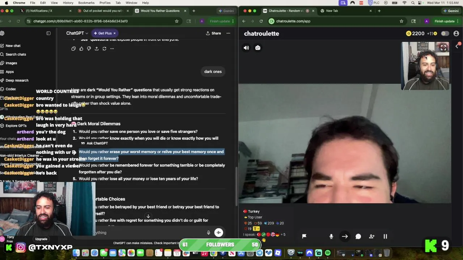Thumbs down the ChatGPT response
Viewport: 463px width, 260px height.
coord(89,49)
